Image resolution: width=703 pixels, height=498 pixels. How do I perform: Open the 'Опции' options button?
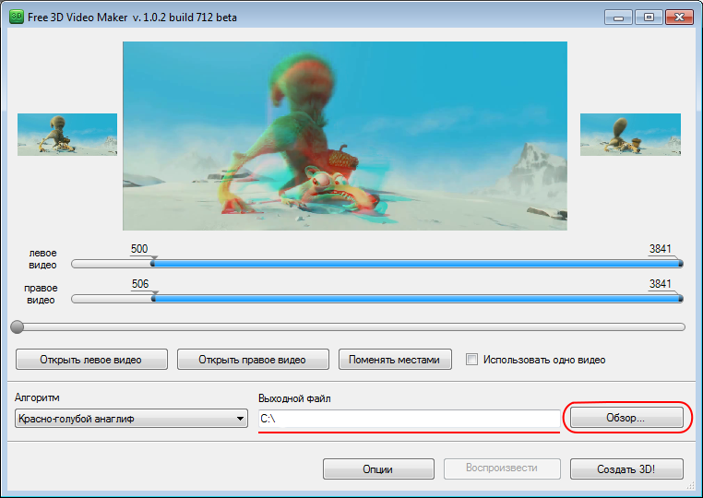click(378, 468)
